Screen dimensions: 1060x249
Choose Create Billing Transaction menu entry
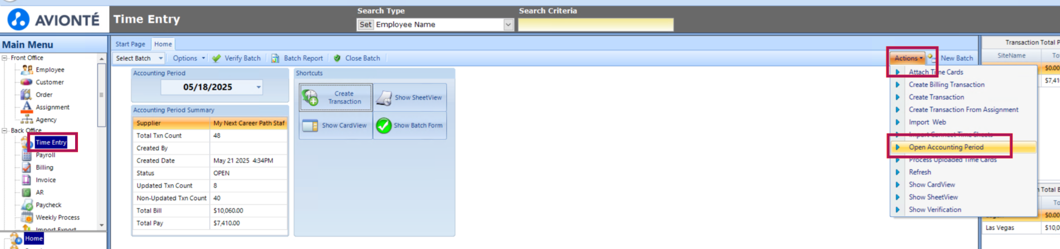(x=946, y=85)
